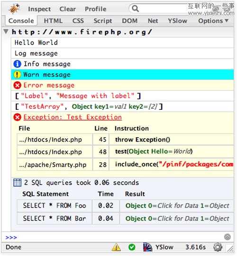
Task: Click the Clear button
Action: (x=68, y=9)
